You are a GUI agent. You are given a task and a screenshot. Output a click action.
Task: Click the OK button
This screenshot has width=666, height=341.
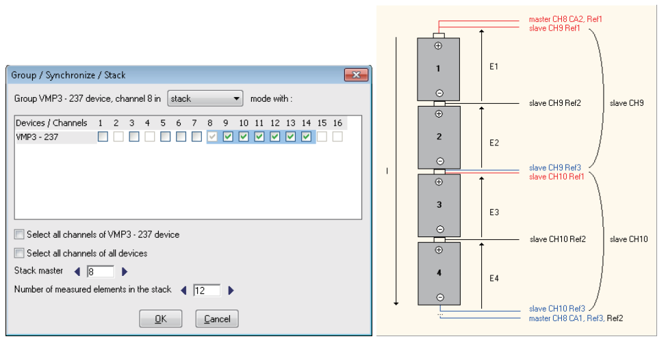160,318
